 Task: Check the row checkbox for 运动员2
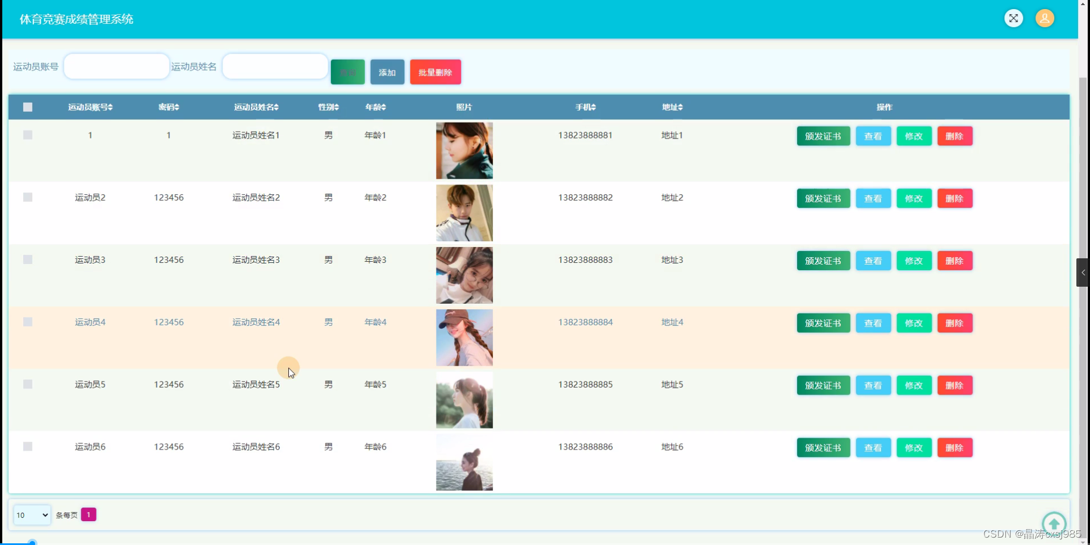[x=28, y=198]
